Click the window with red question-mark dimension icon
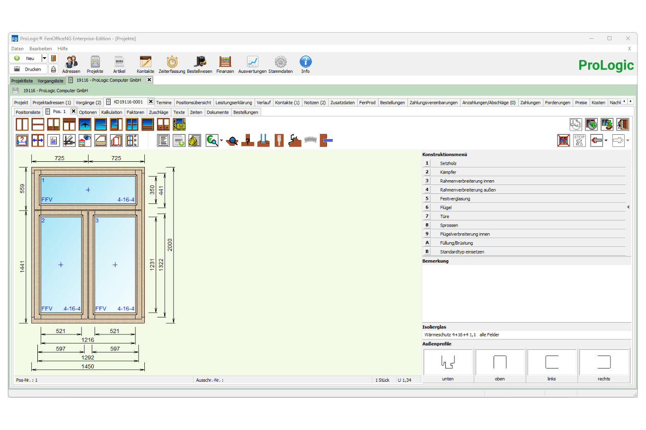This screenshot has width=646, height=430. coord(22,140)
